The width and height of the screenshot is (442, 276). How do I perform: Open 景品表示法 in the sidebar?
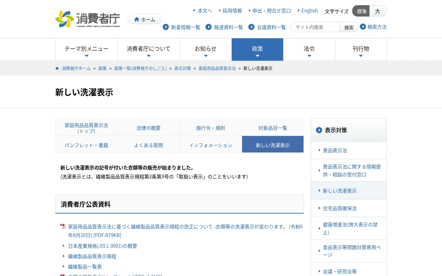click(x=349, y=150)
